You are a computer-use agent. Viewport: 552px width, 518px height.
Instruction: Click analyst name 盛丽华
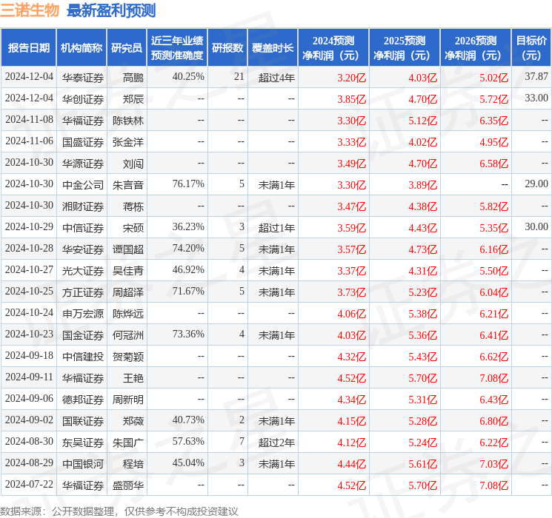128,485
